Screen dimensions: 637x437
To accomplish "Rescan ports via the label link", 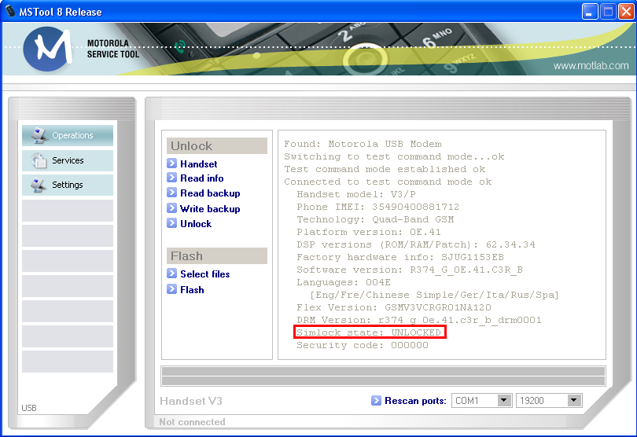I will pos(415,401).
